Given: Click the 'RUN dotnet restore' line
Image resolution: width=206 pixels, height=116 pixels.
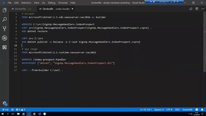Looking at the screenshot, I should pos(34,31).
